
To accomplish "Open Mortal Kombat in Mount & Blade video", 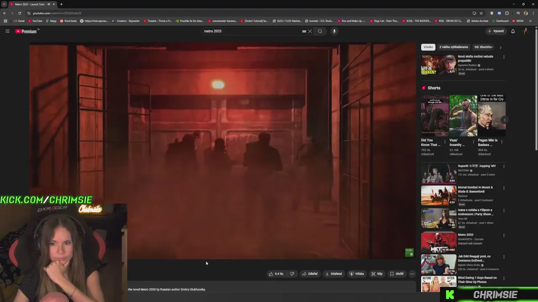I will (438, 195).
